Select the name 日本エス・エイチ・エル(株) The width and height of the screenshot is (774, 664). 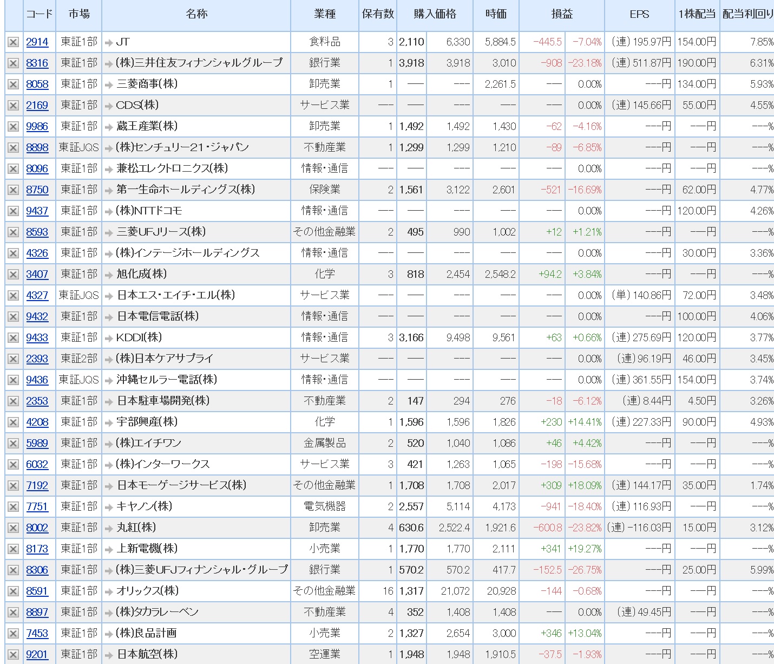(176, 295)
